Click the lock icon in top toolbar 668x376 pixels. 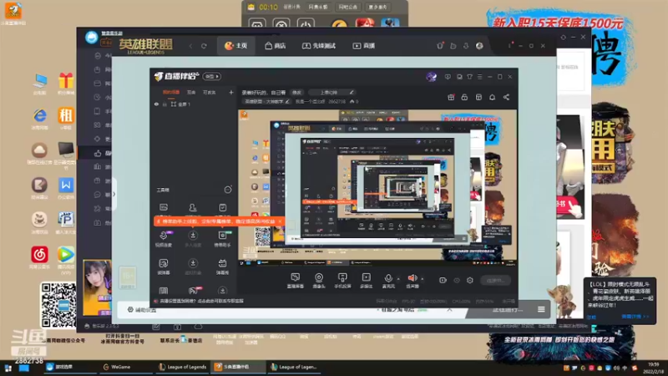(x=464, y=97)
